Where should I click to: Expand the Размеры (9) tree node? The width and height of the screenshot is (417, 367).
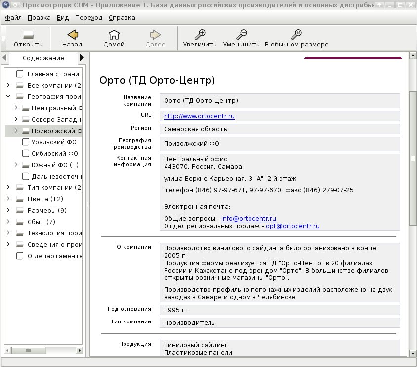click(8, 210)
